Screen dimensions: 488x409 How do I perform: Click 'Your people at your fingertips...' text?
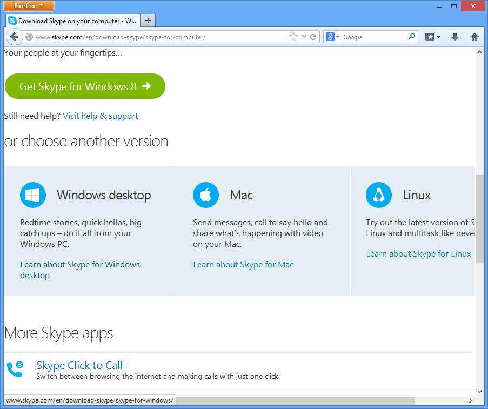pos(63,53)
